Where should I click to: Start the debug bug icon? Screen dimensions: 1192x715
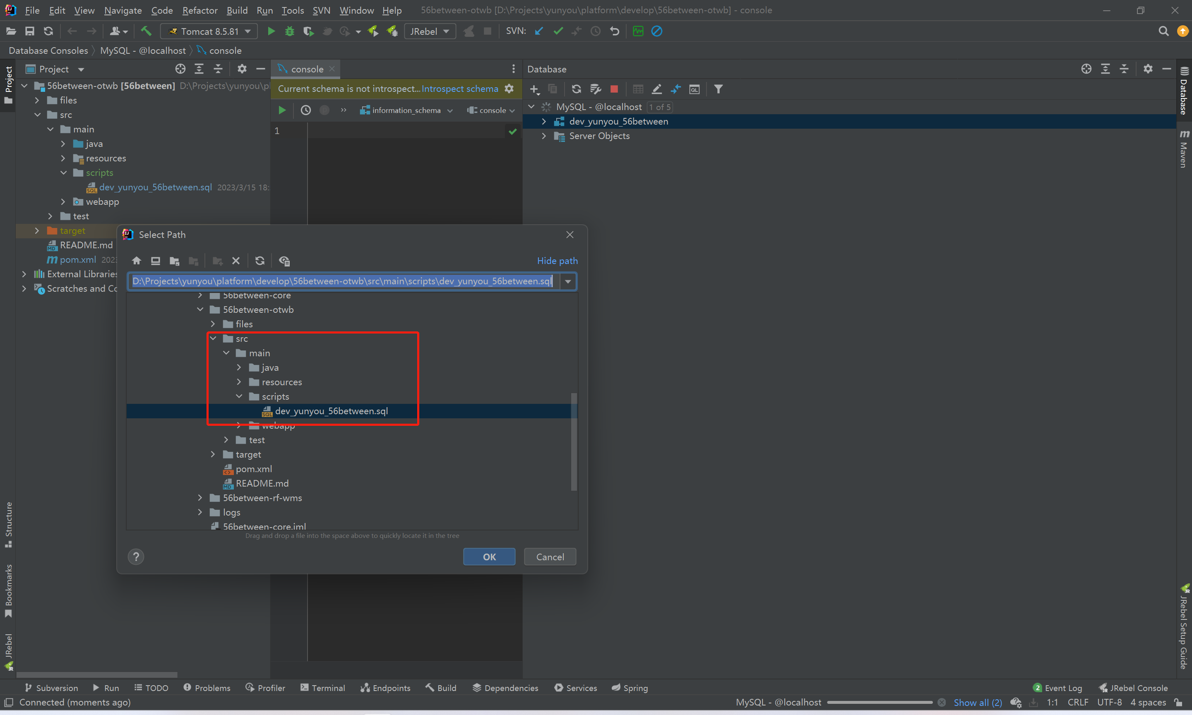click(290, 31)
